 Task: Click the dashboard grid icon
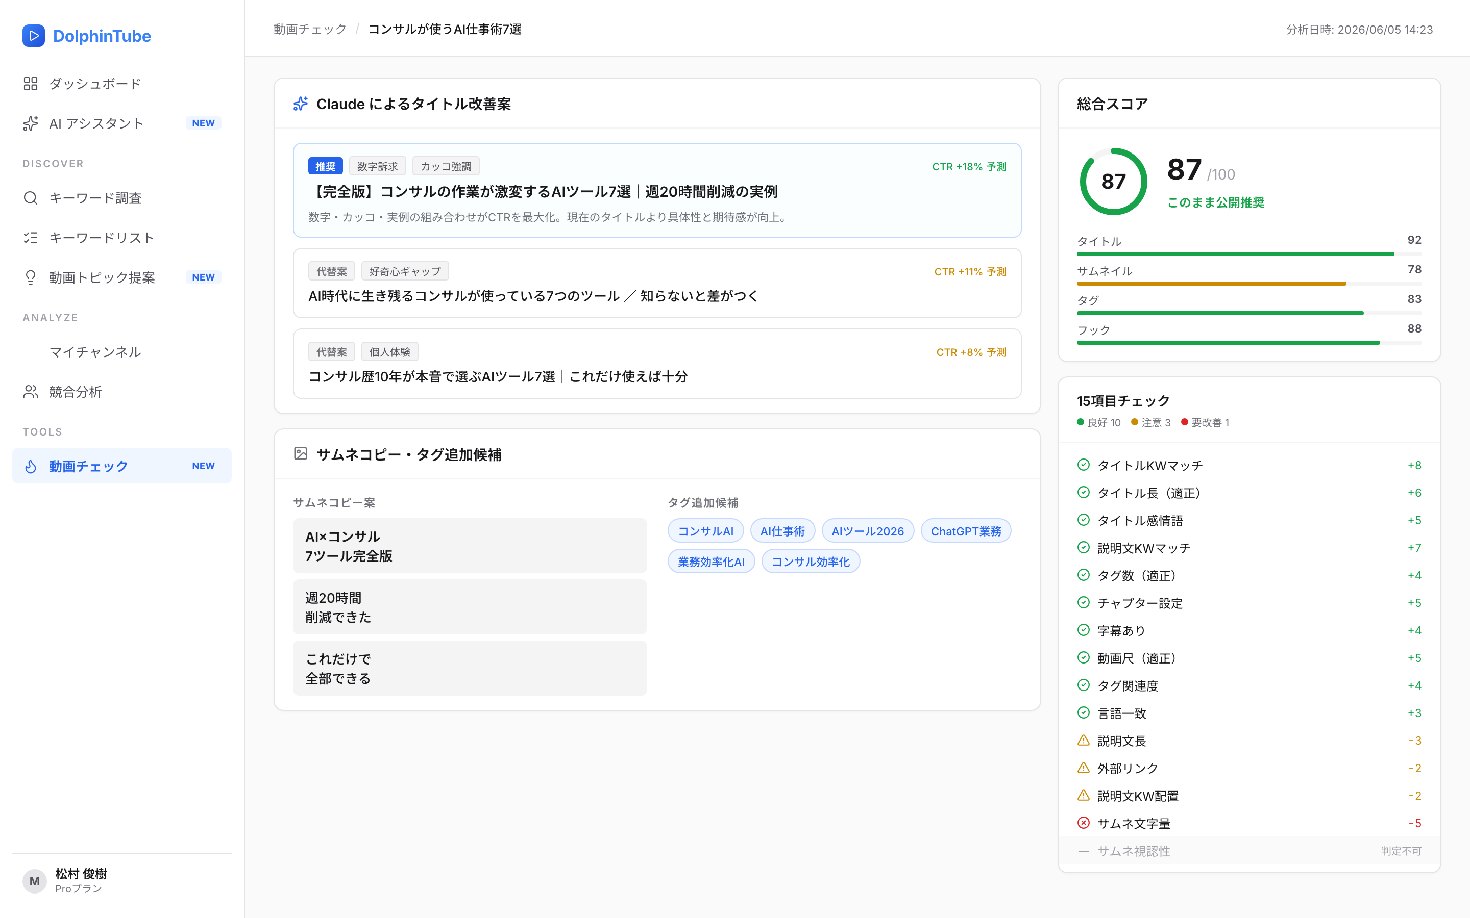pos(31,84)
